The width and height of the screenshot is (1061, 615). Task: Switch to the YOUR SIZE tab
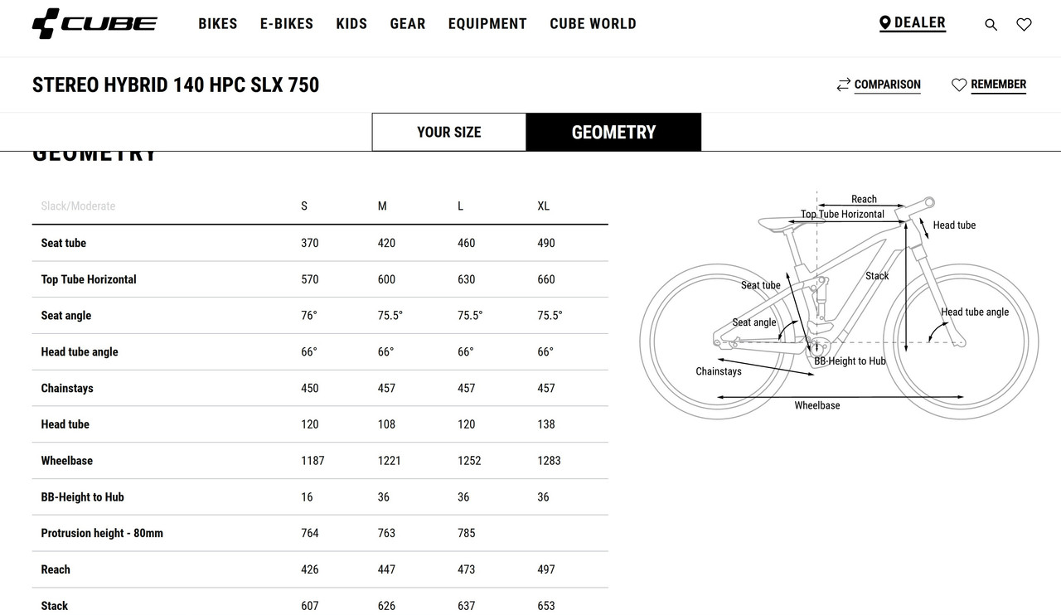449,132
